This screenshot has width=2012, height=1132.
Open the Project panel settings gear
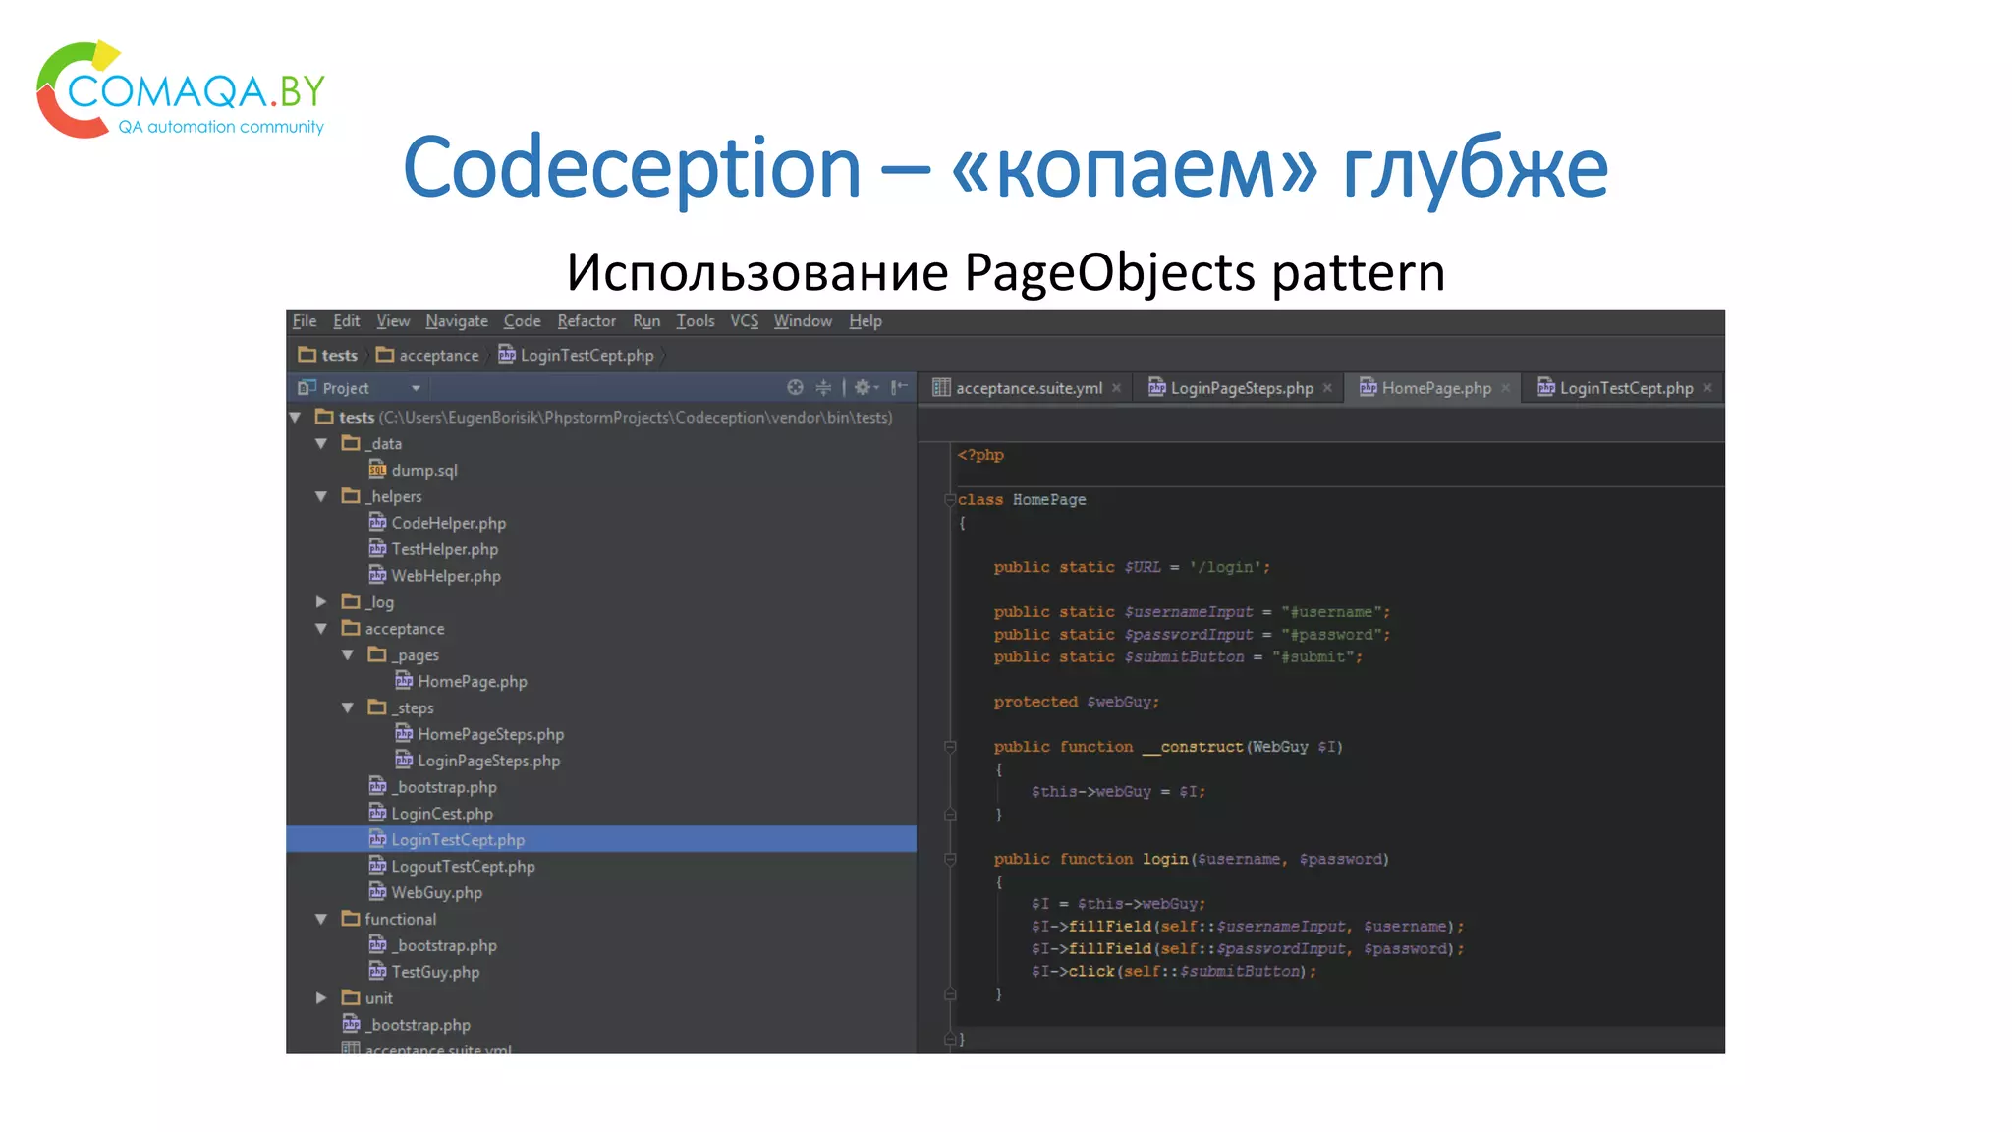click(866, 387)
